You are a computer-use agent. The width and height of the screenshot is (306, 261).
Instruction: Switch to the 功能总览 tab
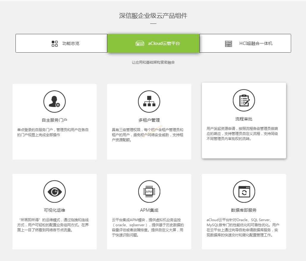tap(61, 43)
